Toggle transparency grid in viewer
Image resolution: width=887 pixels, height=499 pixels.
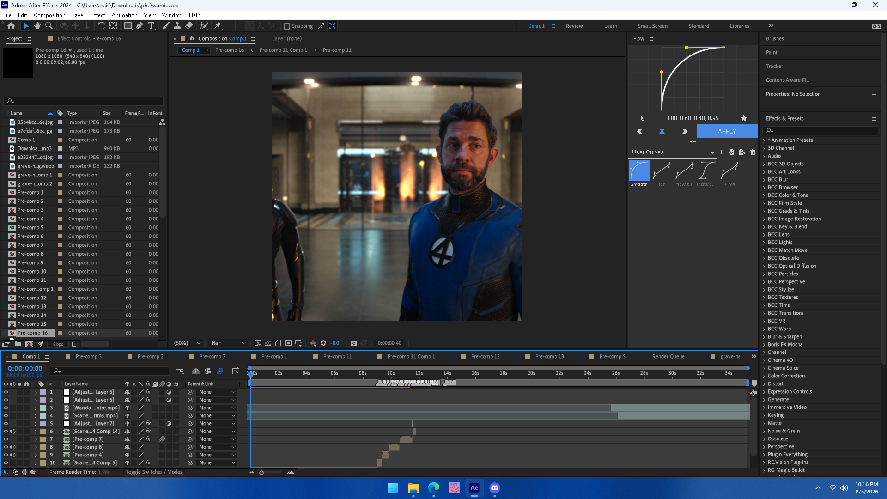click(x=268, y=343)
